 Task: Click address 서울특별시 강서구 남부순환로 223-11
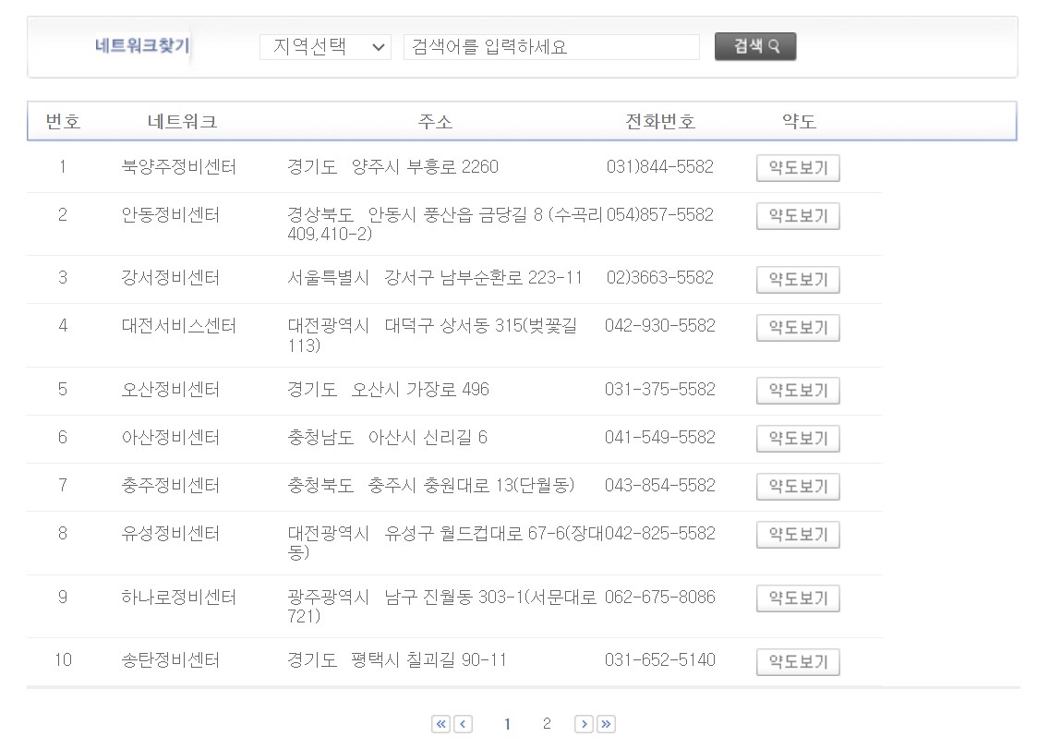tap(435, 278)
